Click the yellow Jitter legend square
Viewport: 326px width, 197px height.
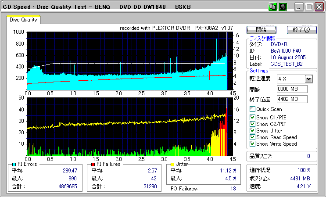coord(173,164)
